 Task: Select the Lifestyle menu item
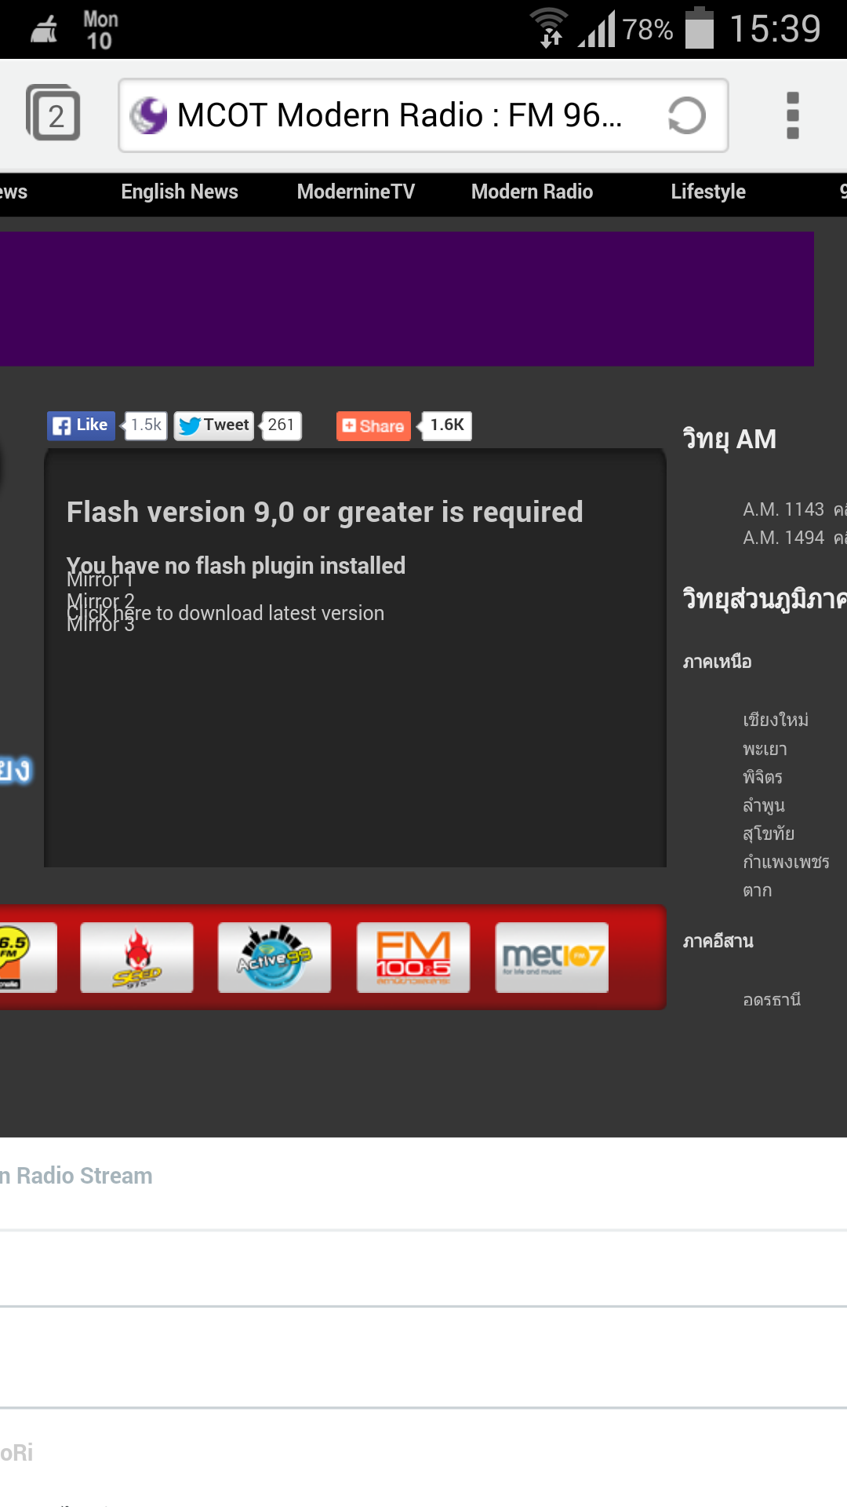click(708, 192)
